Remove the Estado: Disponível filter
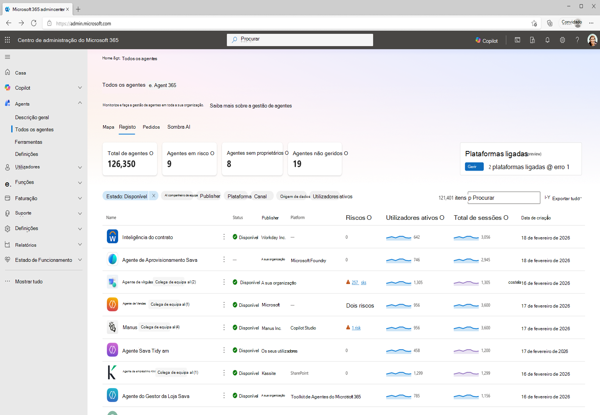The image size is (600, 415). tap(154, 196)
